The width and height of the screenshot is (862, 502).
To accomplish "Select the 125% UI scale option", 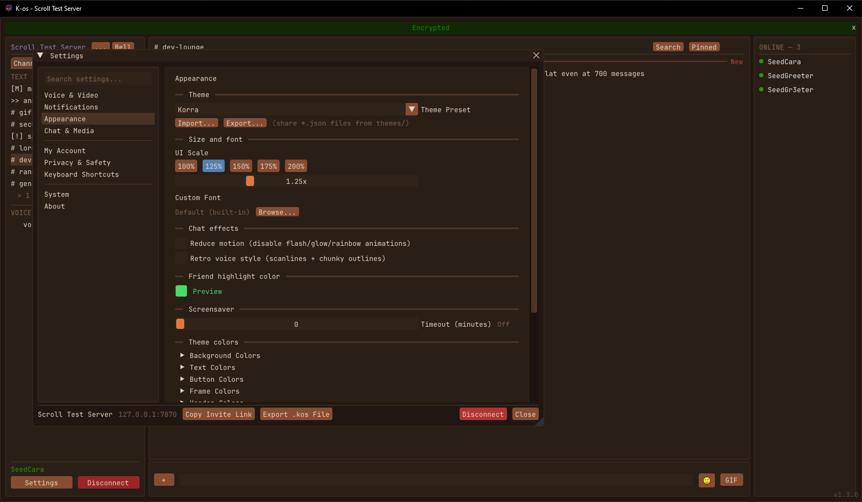I will click(x=213, y=166).
